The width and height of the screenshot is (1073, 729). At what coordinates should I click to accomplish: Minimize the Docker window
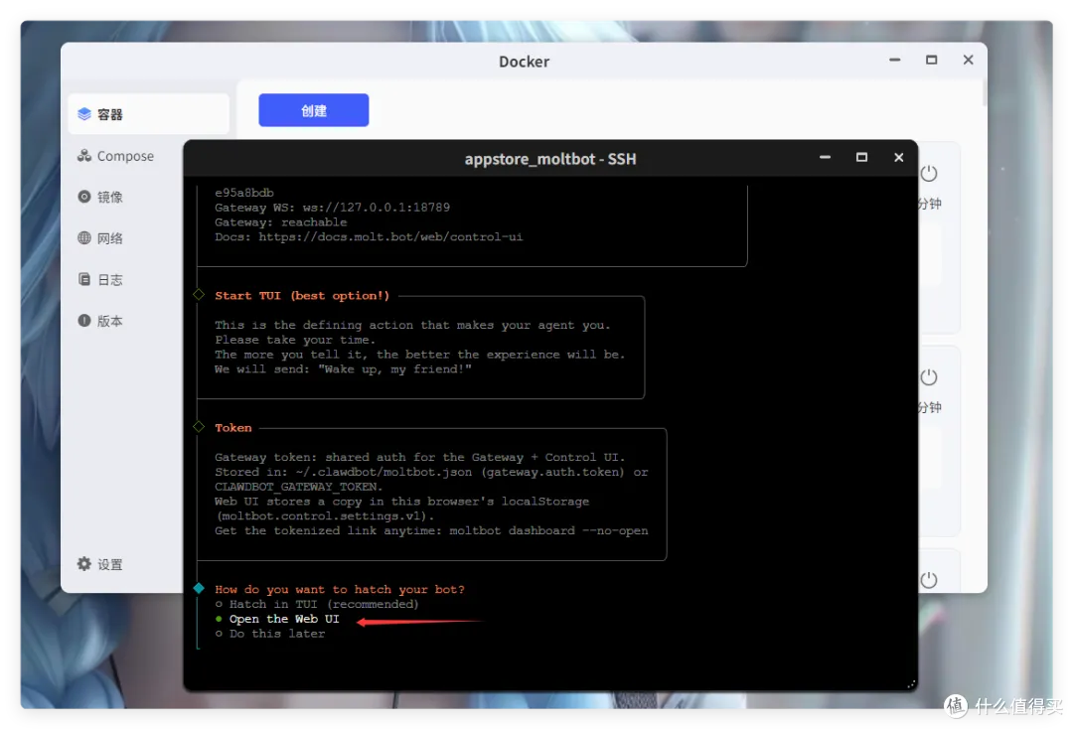[x=894, y=60]
